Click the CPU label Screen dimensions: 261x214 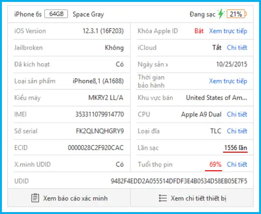pos(144,115)
